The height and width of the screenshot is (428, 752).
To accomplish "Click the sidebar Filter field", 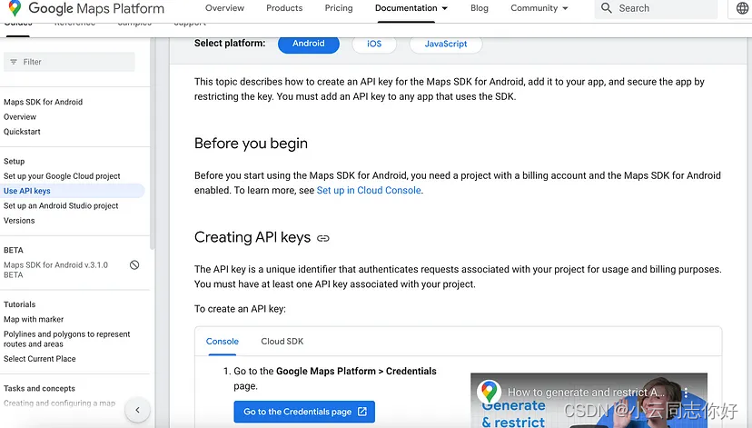I will point(69,62).
